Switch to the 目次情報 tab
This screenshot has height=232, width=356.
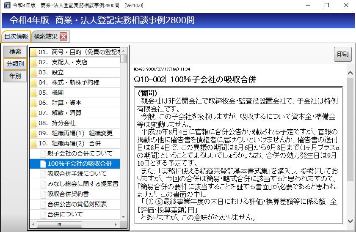coord(16,36)
